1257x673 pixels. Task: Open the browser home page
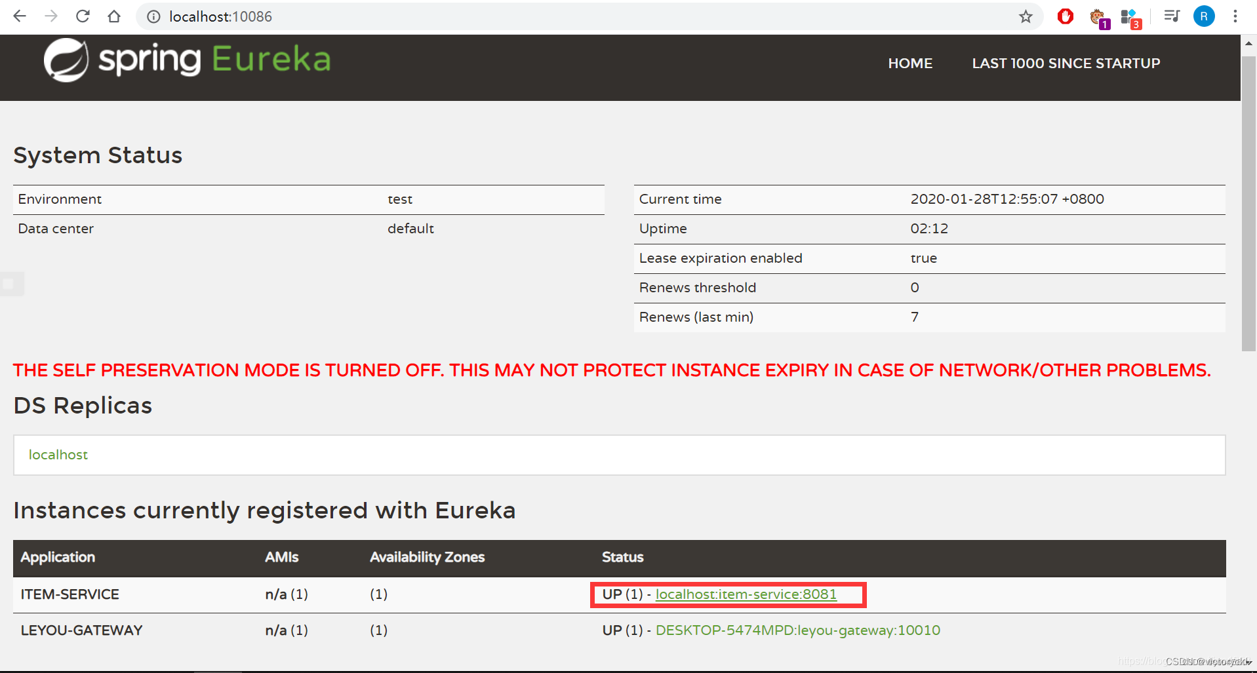coord(114,16)
